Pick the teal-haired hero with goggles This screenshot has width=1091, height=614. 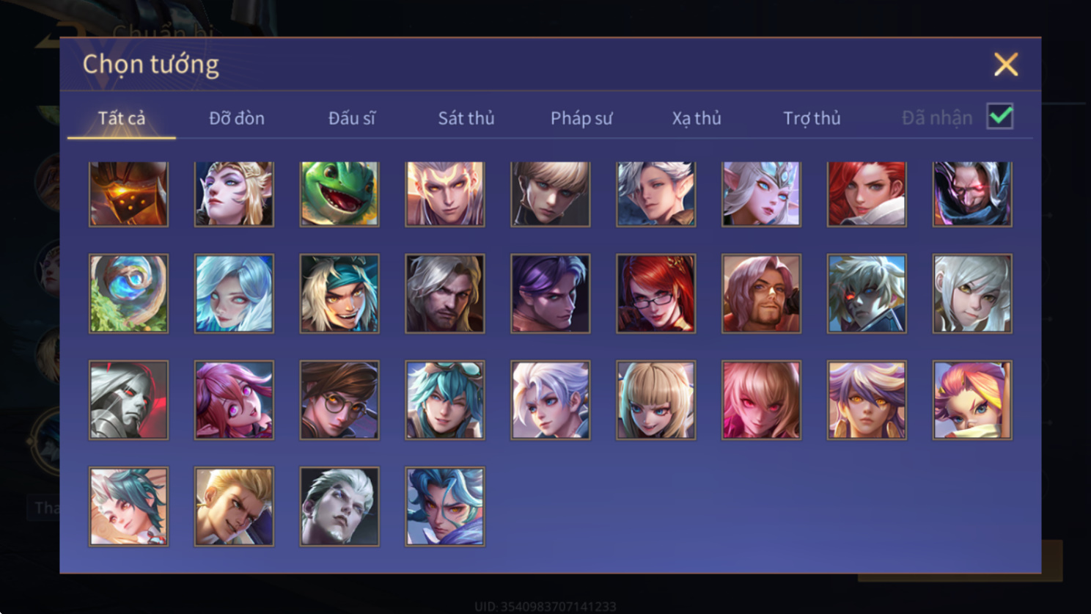(445, 400)
